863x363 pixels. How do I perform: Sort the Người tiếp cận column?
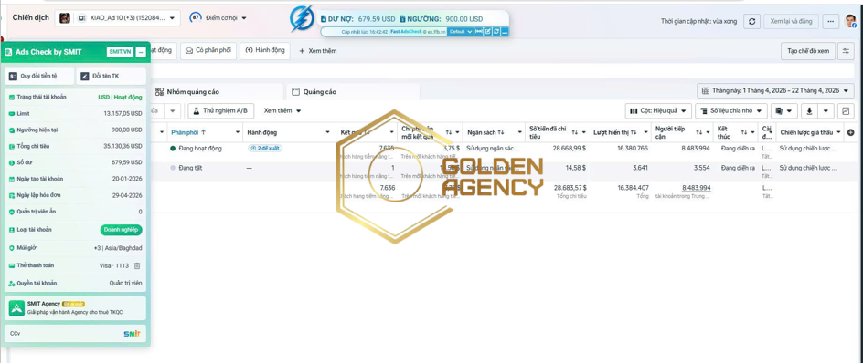point(699,132)
